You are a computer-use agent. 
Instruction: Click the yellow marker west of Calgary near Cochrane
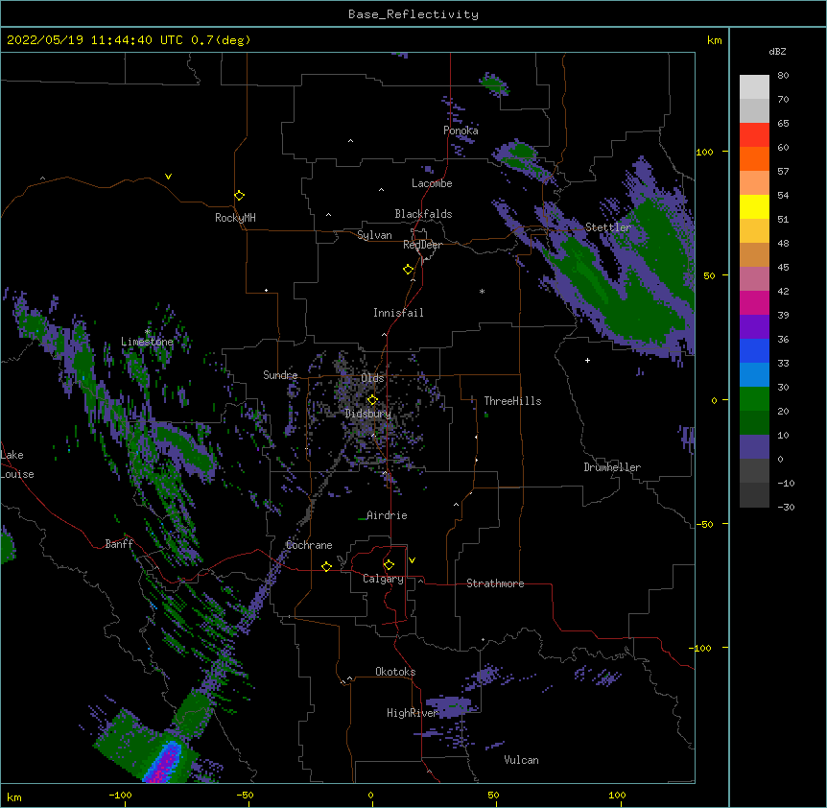click(326, 566)
